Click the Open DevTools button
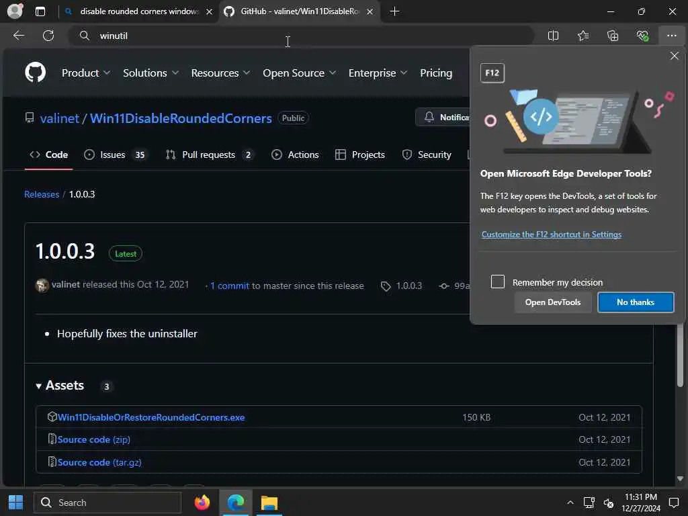The height and width of the screenshot is (516, 688). click(x=553, y=302)
